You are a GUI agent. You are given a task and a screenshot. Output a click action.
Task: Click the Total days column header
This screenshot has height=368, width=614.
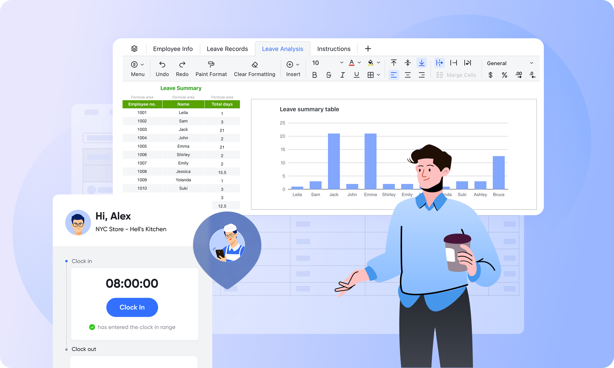[x=222, y=104]
